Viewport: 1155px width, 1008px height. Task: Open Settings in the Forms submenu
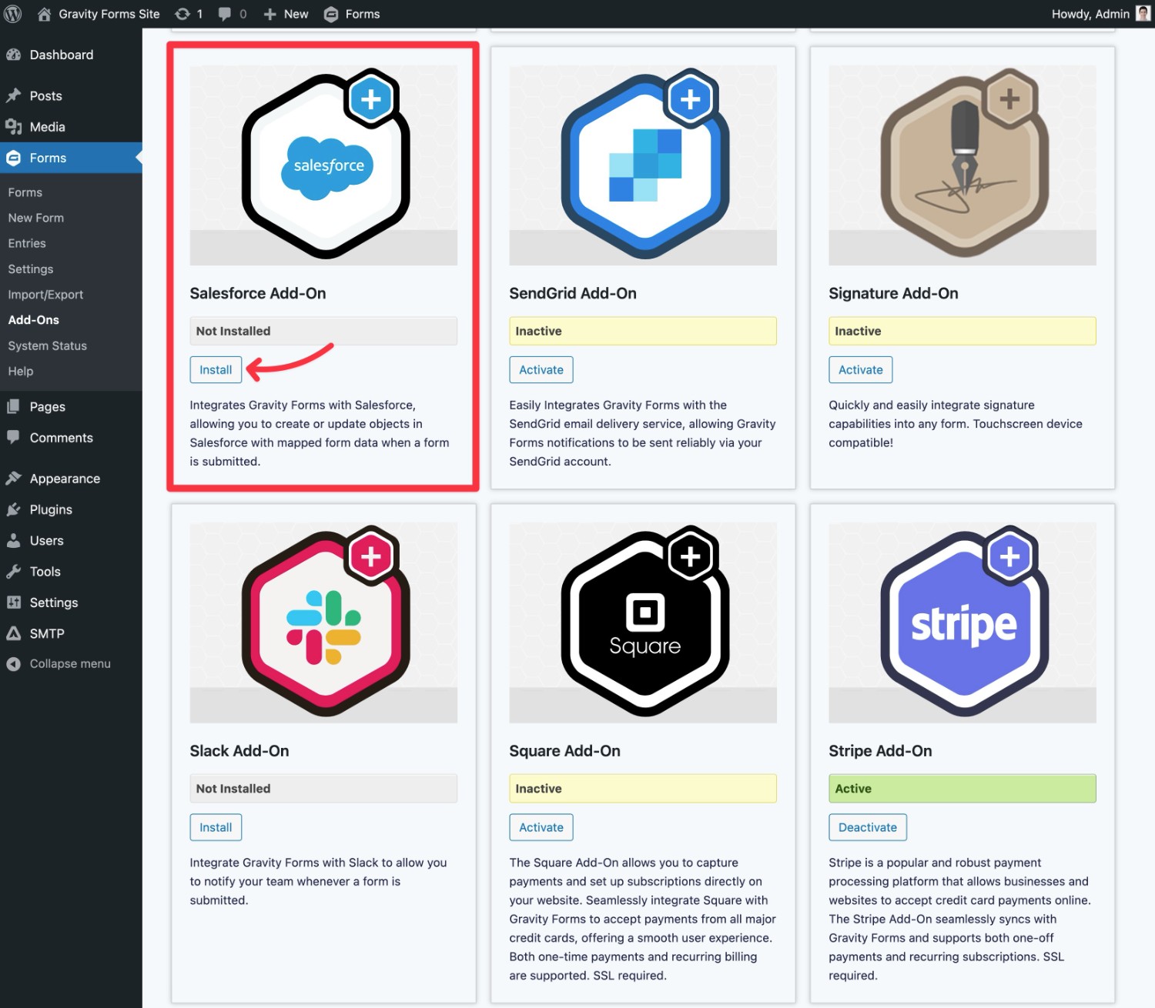pyautogui.click(x=31, y=269)
